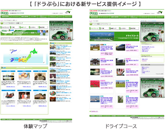Click the ドライブでお出かけ+体験マップ header banner

(24, 33)
